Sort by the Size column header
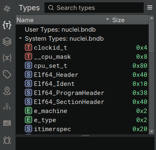Image resolution: width=156 pixels, height=150 pixels. [130, 20]
